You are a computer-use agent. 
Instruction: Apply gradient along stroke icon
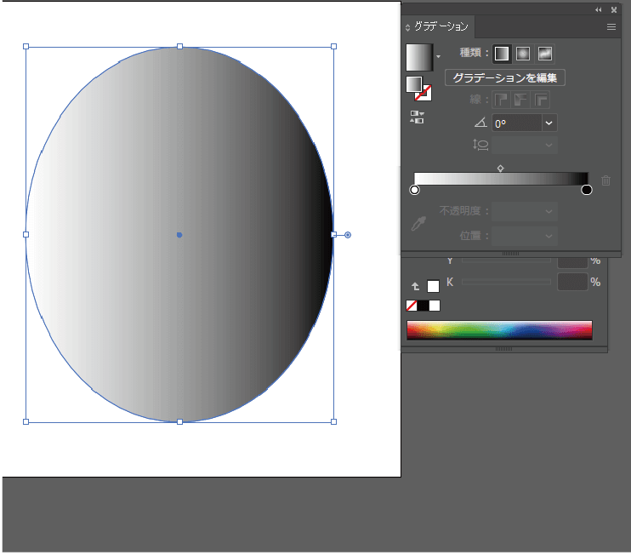point(520,100)
